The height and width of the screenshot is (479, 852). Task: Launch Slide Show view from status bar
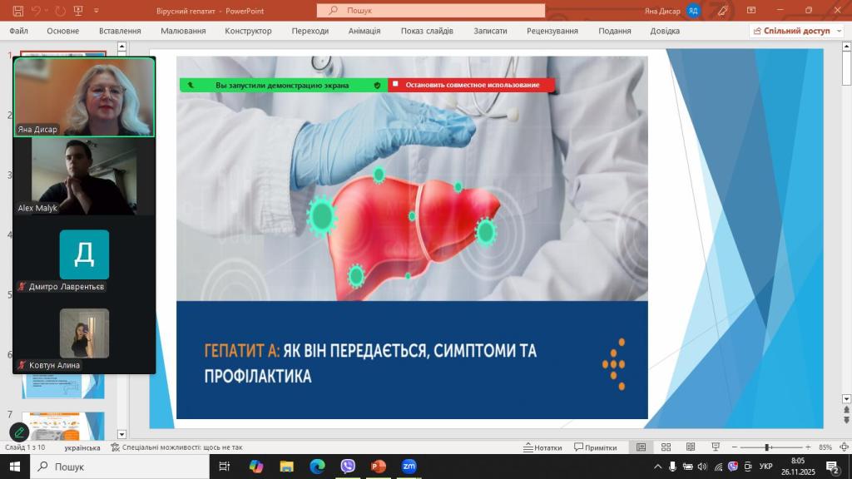[x=716, y=447]
